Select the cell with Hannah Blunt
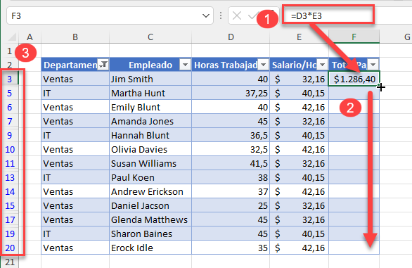 150,135
